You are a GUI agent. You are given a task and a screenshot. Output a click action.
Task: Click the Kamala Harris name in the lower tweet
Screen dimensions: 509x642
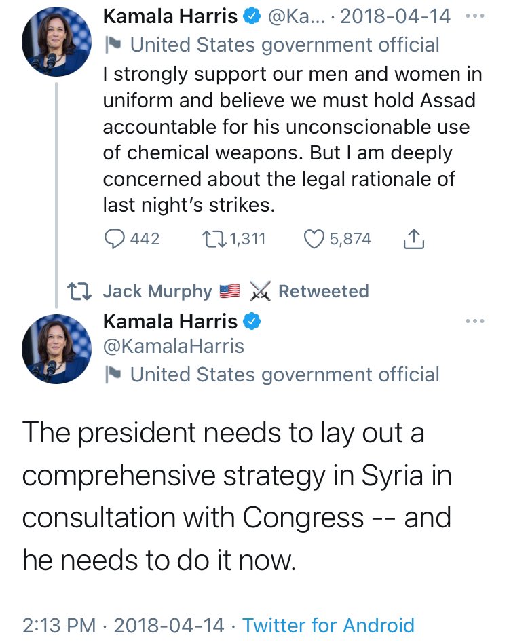click(x=170, y=321)
